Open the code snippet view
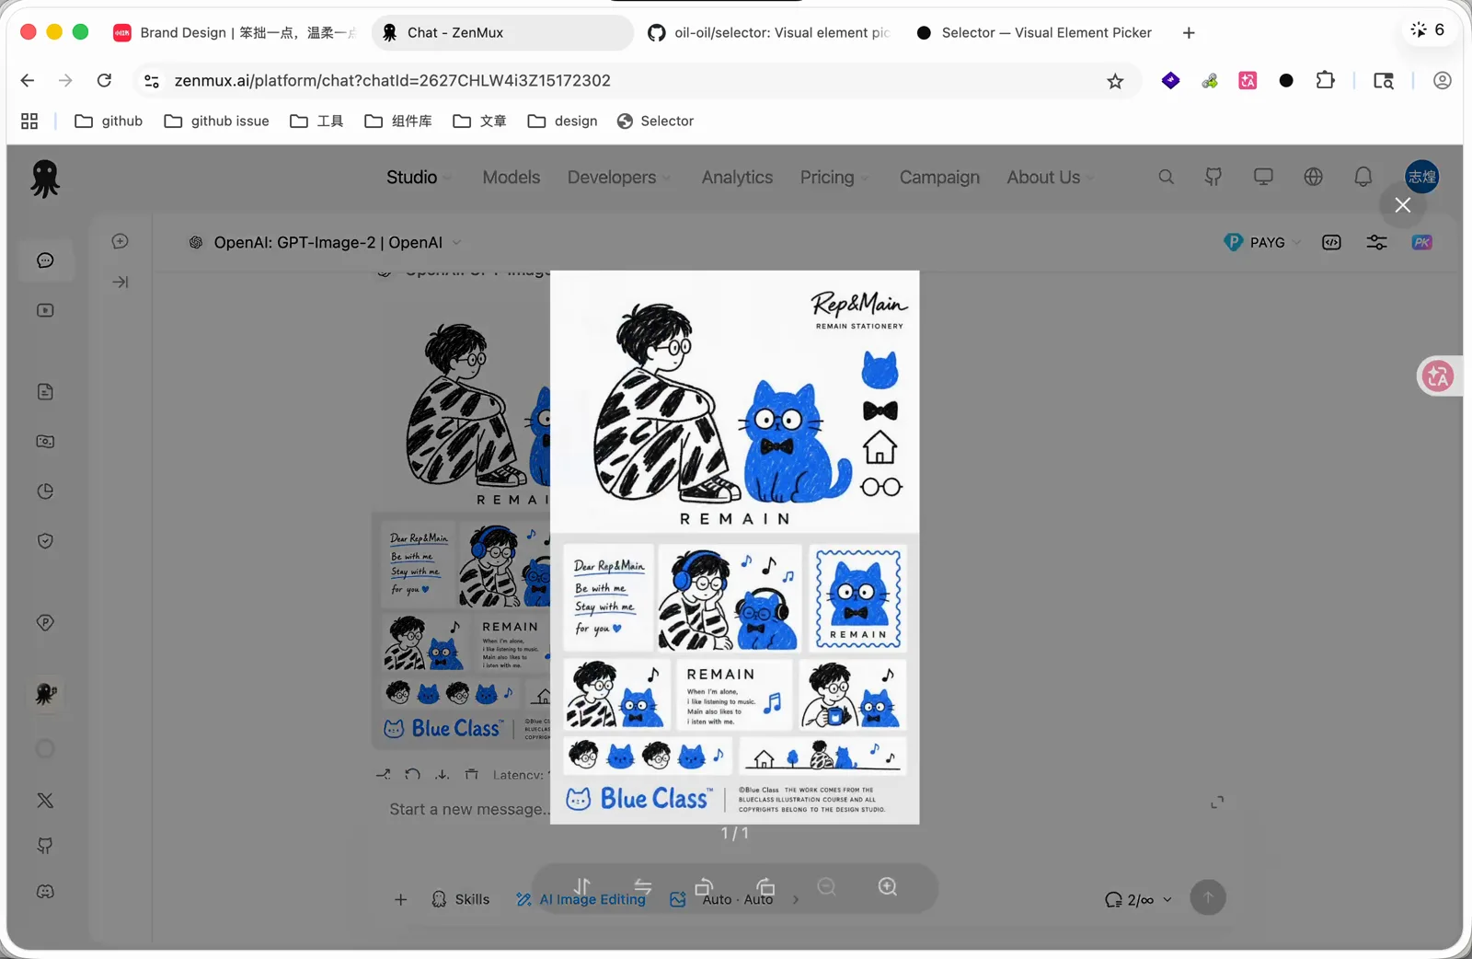The height and width of the screenshot is (959, 1472). click(x=1331, y=242)
